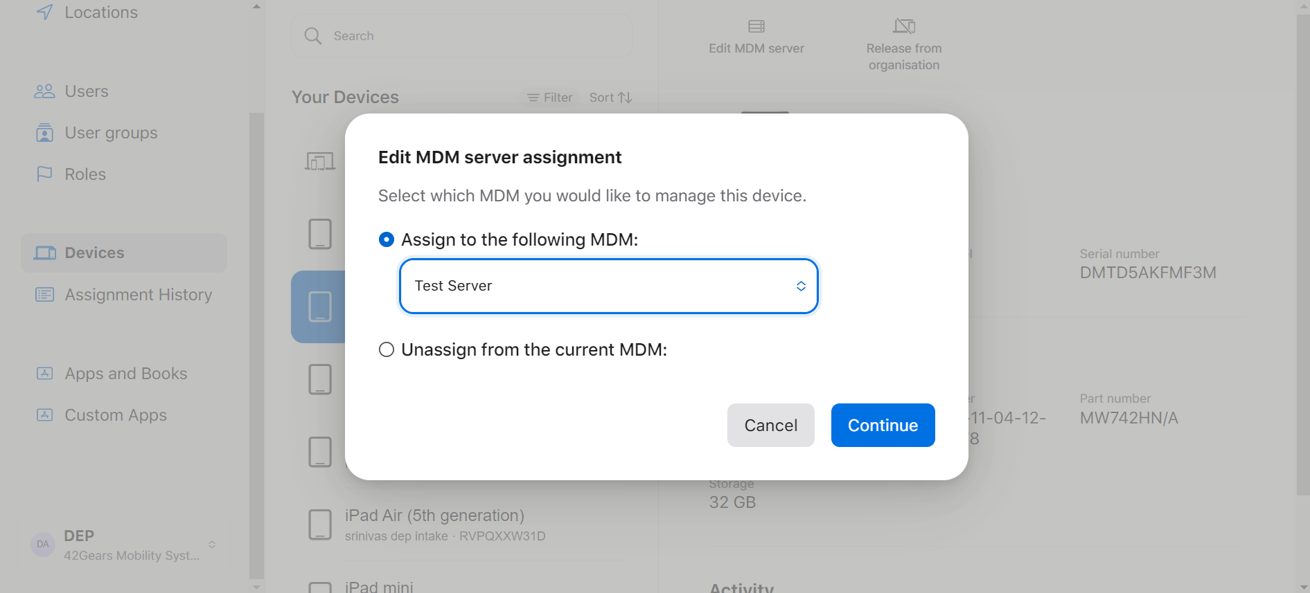Click the search magnifier icon

(x=313, y=36)
